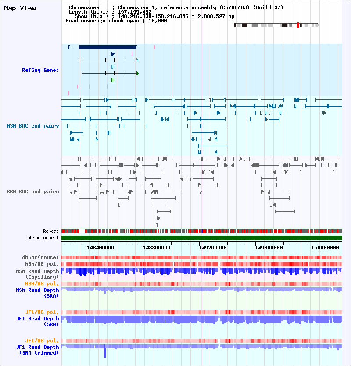Click the MSM Read Depth (Capillary) label
Image resolution: width=351 pixels, height=366 pixels.
(x=37, y=274)
